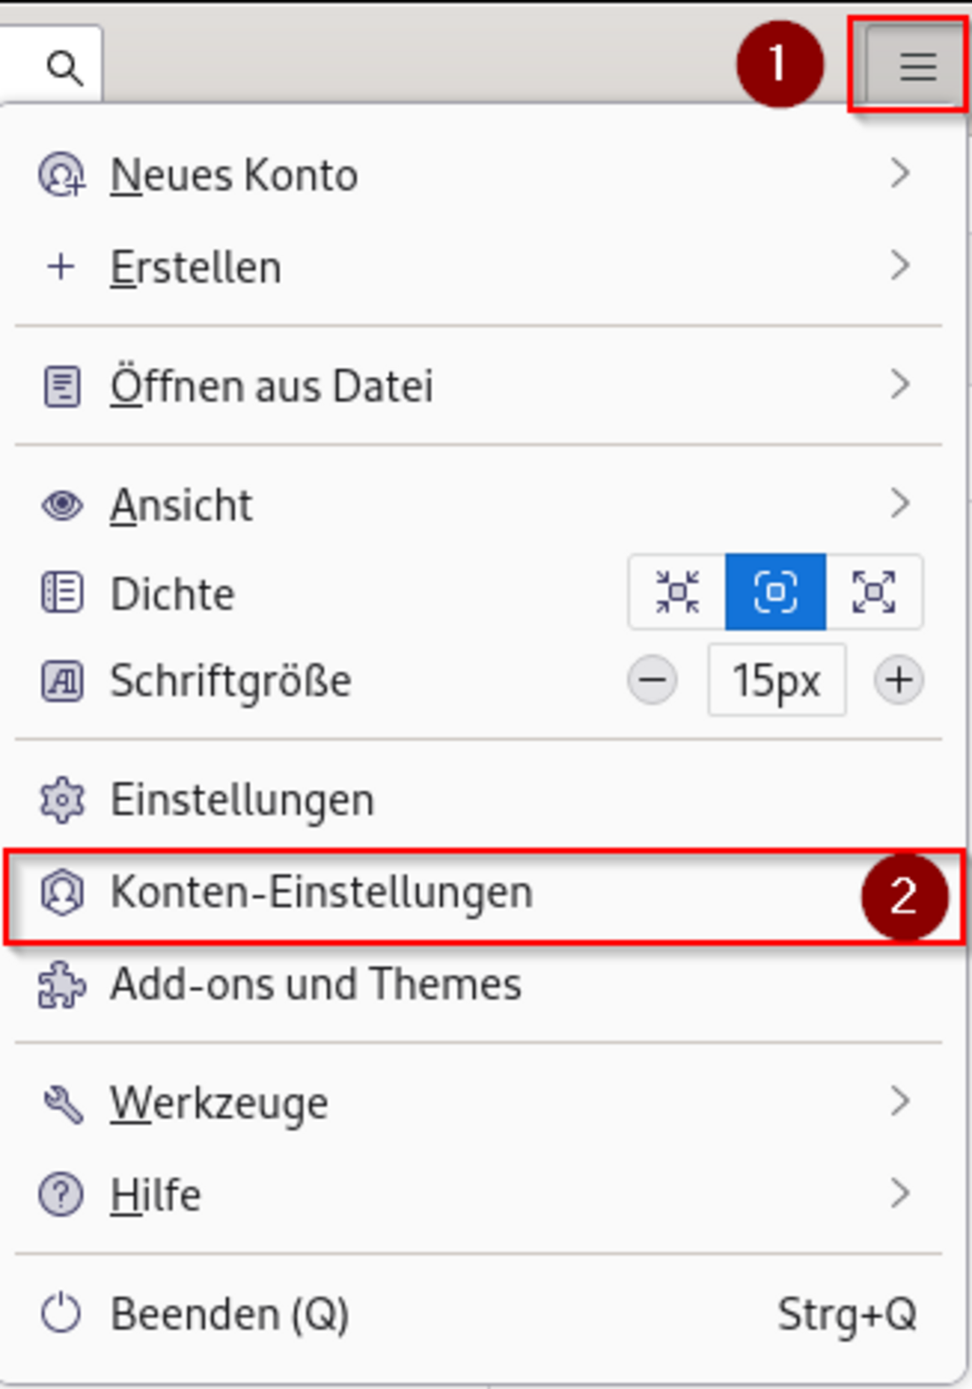
Task: Click the Beenden power icon
Action: [x=62, y=1313]
